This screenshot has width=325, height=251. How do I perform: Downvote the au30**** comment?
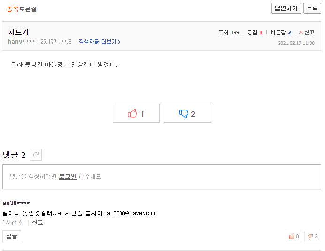pyautogui.click(x=312, y=236)
